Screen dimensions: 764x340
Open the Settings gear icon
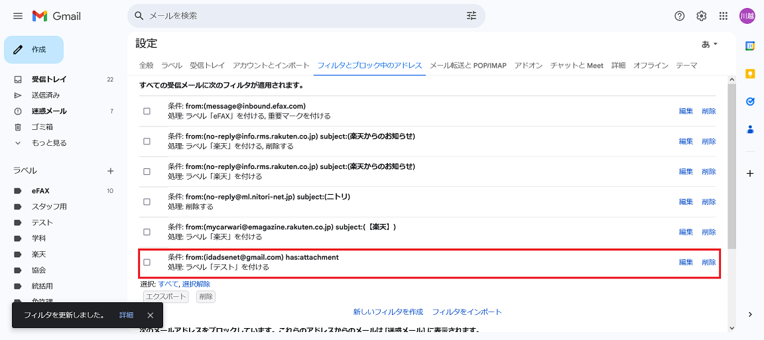tap(701, 16)
